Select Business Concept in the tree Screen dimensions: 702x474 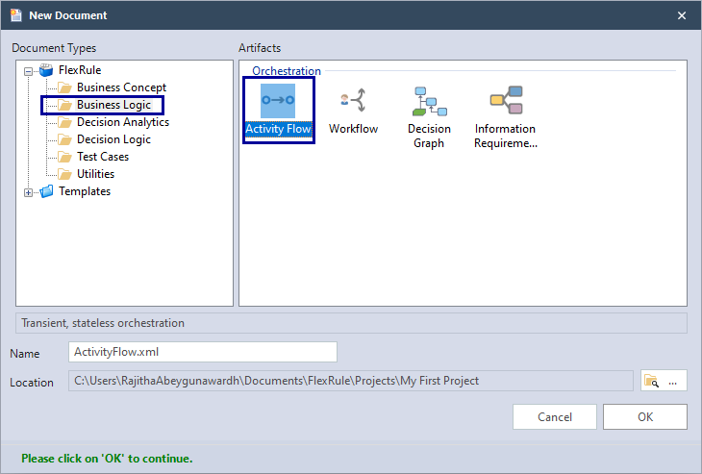121,87
